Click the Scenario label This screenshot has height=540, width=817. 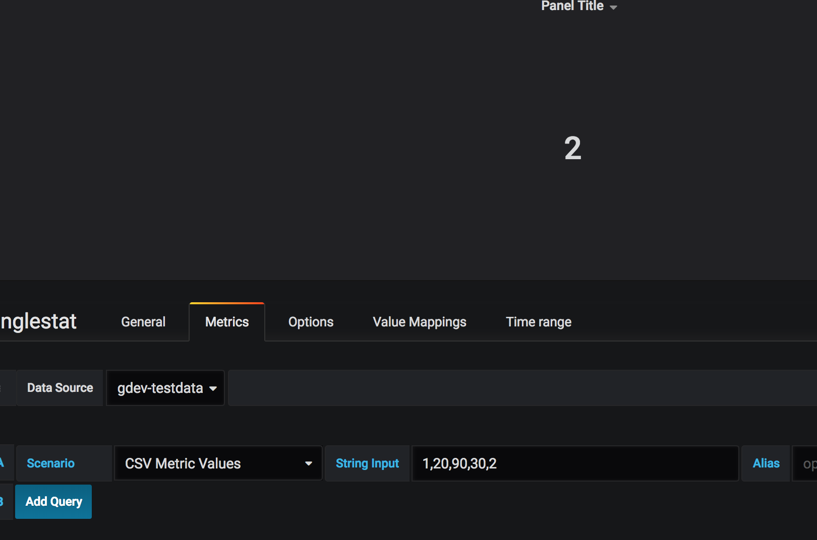click(50, 463)
